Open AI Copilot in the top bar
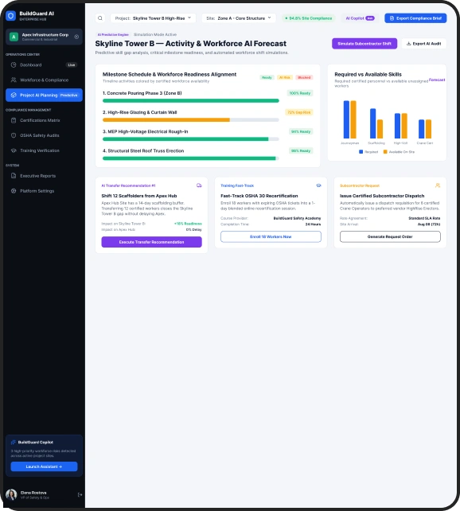The width and height of the screenshot is (460, 511). pyautogui.click(x=360, y=18)
